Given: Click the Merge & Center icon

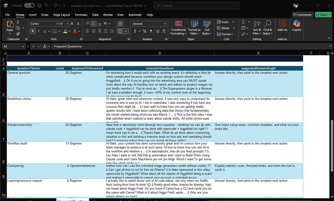Looking at the screenshot, I should click(x=121, y=31).
